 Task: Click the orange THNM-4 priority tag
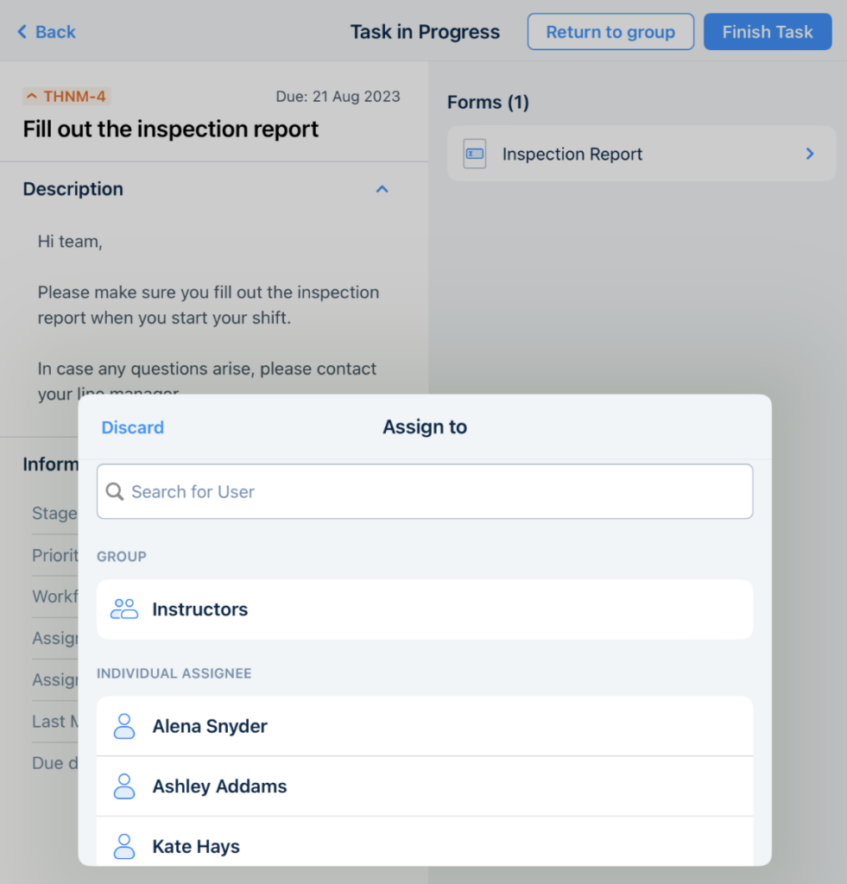(66, 97)
